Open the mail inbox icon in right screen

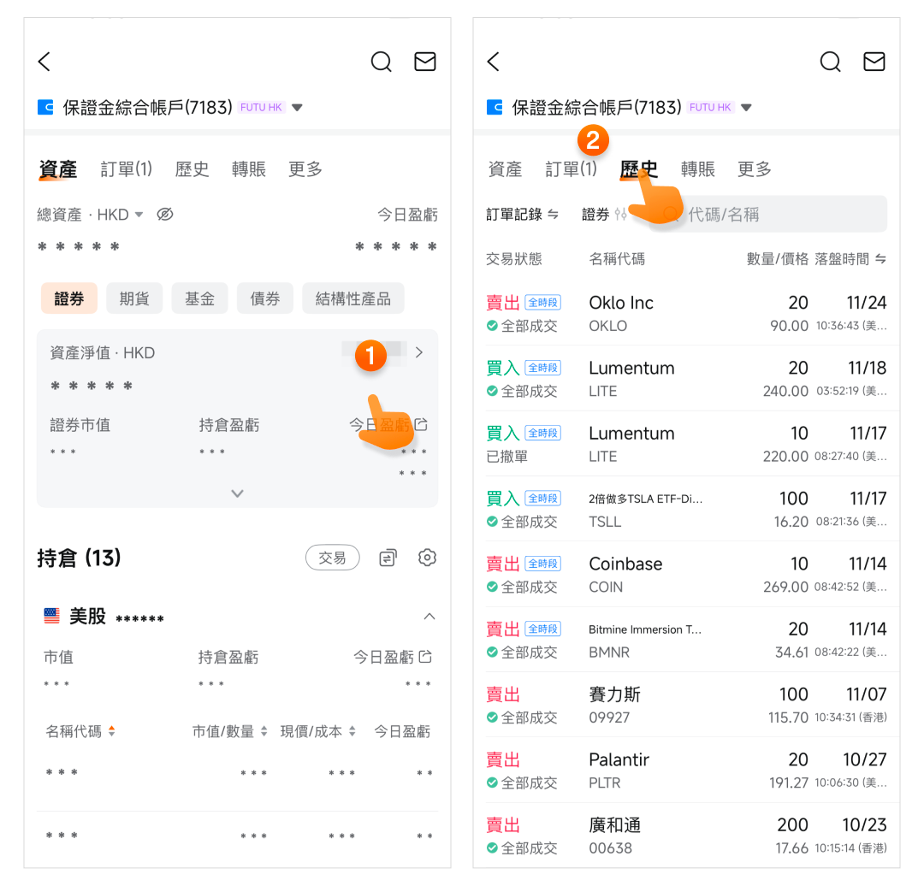[x=874, y=62]
